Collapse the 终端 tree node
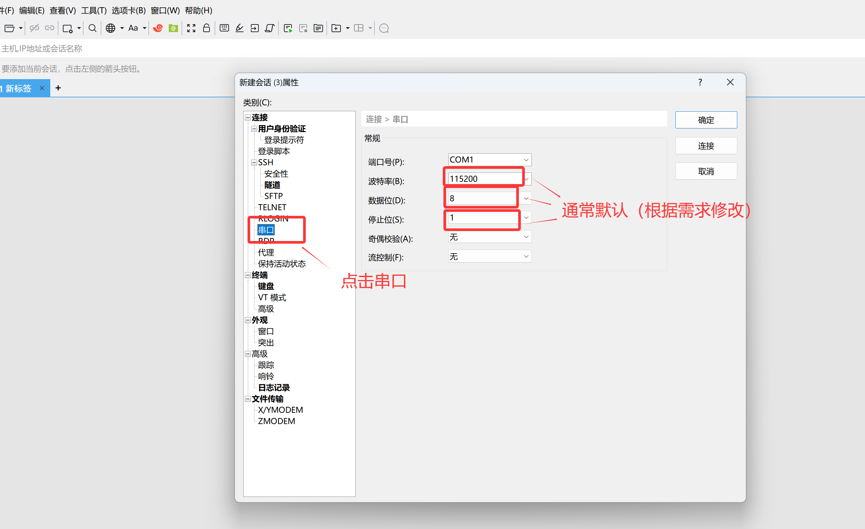Viewport: 865px width, 529px height. pyautogui.click(x=248, y=275)
